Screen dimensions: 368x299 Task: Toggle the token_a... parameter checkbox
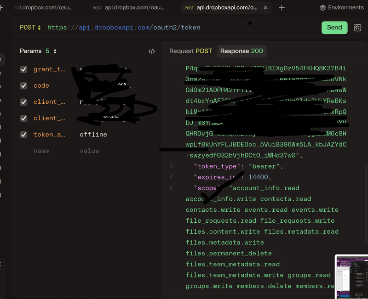coord(23,135)
